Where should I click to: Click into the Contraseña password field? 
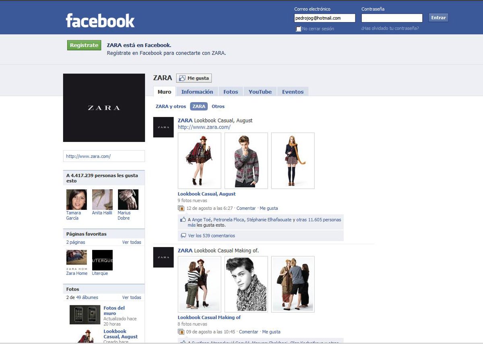click(392, 18)
